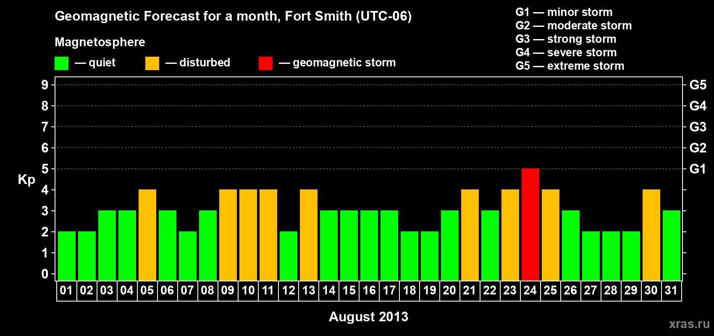Click the orange bar for day 21
This screenshot has width=714, height=336.
pos(470,235)
